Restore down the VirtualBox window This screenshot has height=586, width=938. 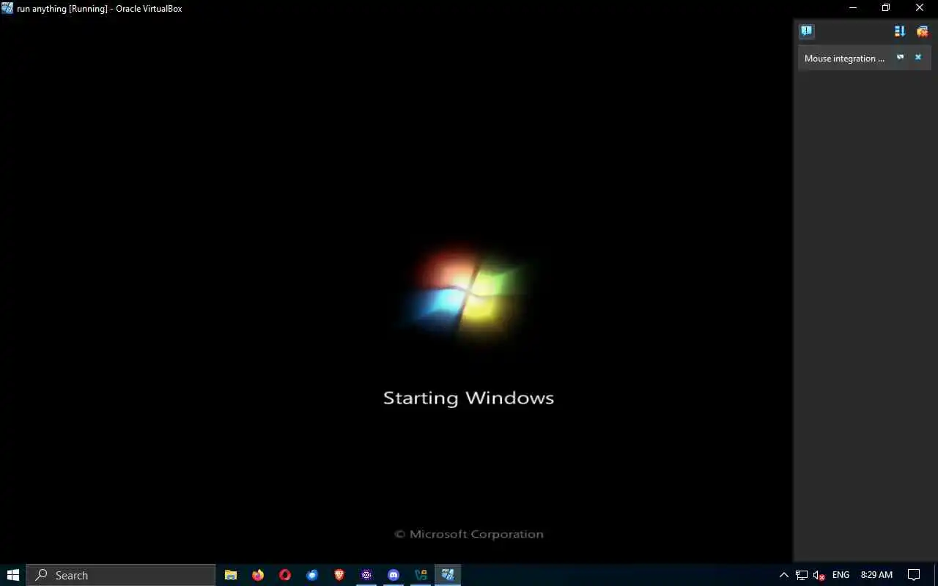[x=886, y=8]
